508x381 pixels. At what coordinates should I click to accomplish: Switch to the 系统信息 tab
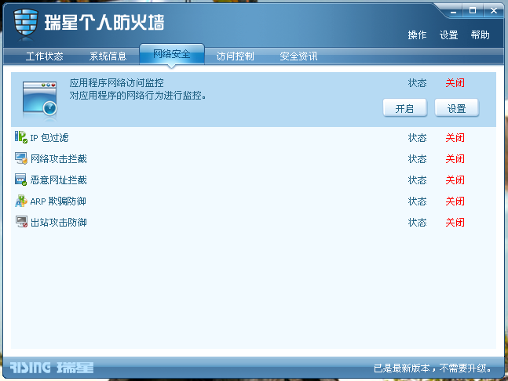pyautogui.click(x=108, y=56)
